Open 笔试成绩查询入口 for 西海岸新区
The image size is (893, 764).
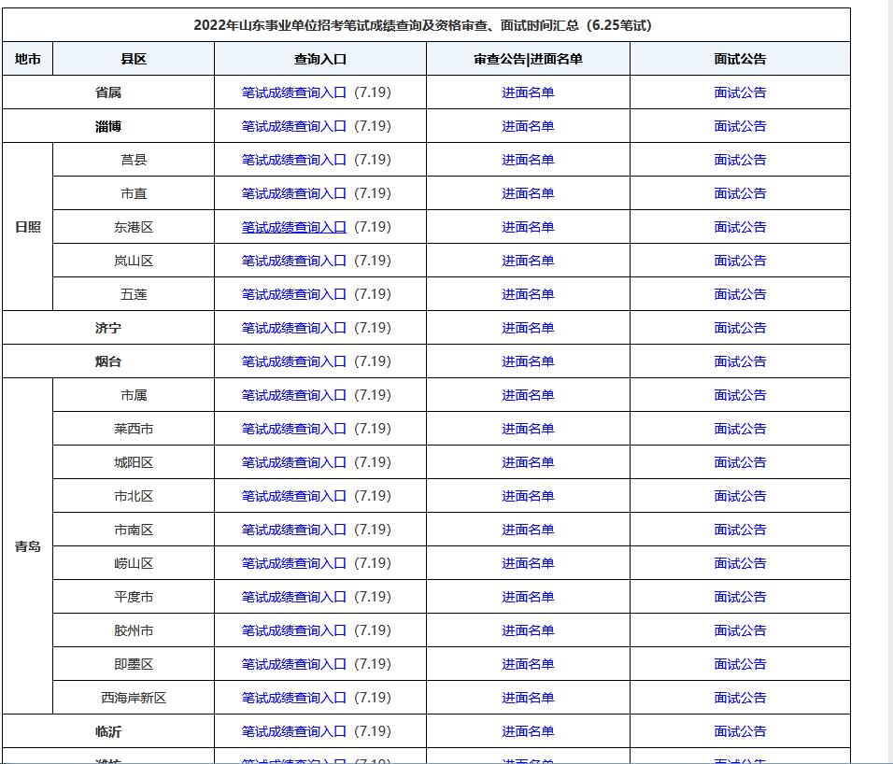point(294,697)
